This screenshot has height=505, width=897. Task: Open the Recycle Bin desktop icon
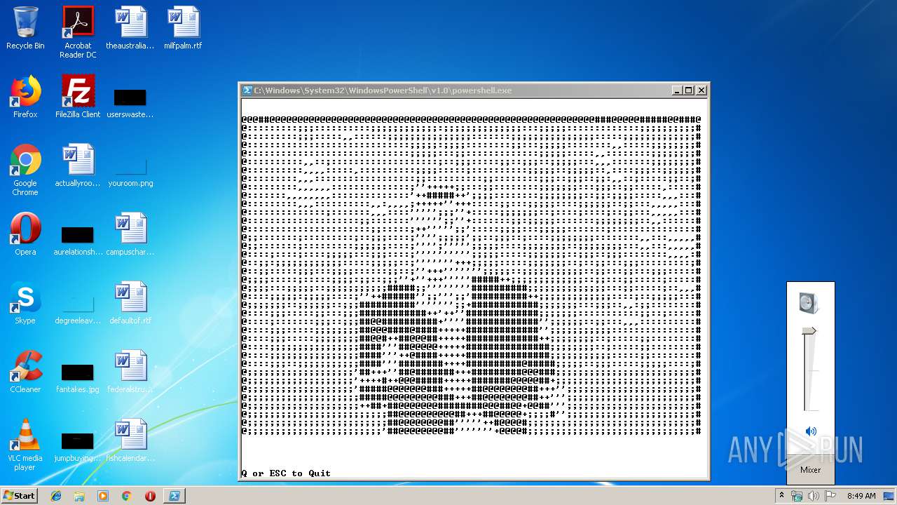25,28
